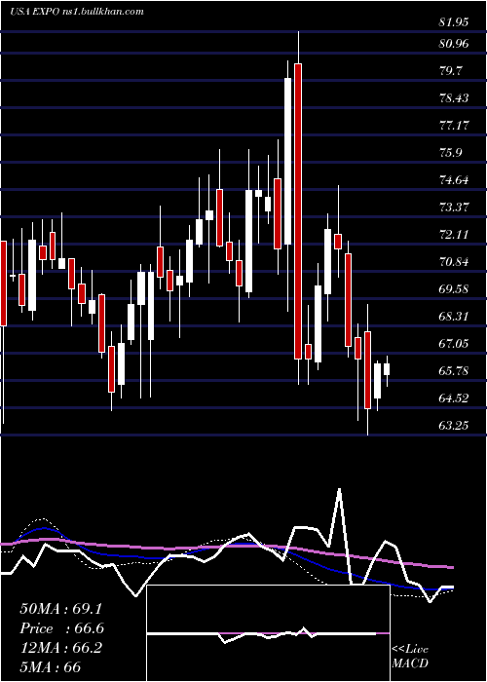Select the 73.37 price axis label
This screenshot has width=487, height=682.
click(x=454, y=208)
